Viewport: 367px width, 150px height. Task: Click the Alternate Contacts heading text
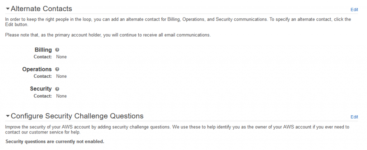[x=42, y=9]
